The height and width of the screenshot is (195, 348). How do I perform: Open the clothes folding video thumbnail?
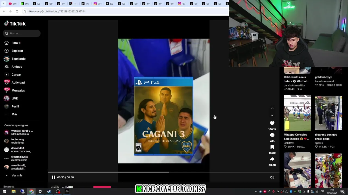pyautogui.click(x=297, y=170)
